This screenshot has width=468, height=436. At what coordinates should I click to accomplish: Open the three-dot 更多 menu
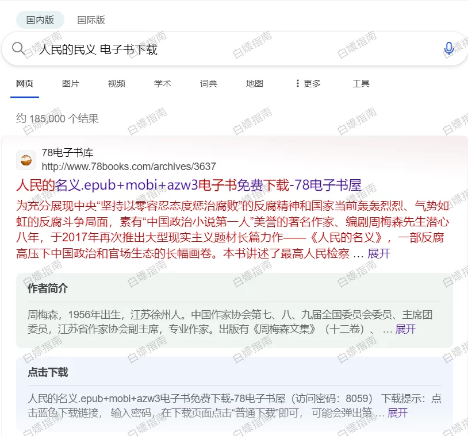(308, 83)
